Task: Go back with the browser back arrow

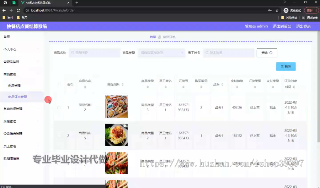Action: [4, 10]
